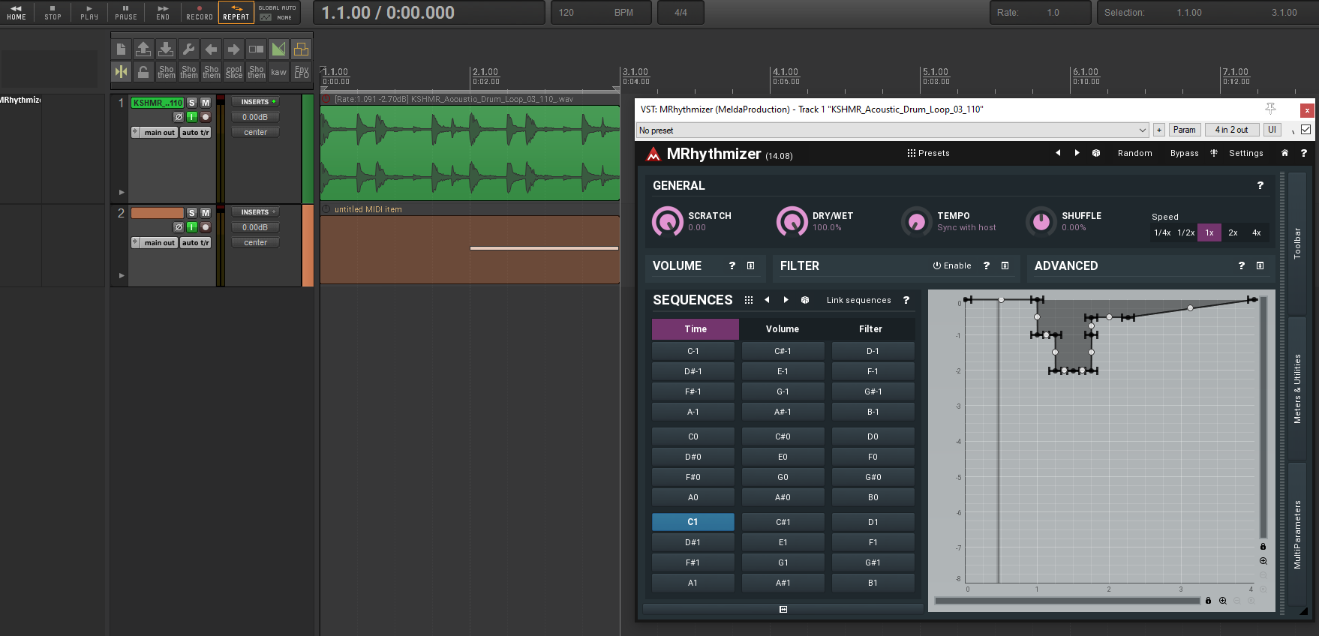
Task: Mute track 2
Action: point(206,213)
